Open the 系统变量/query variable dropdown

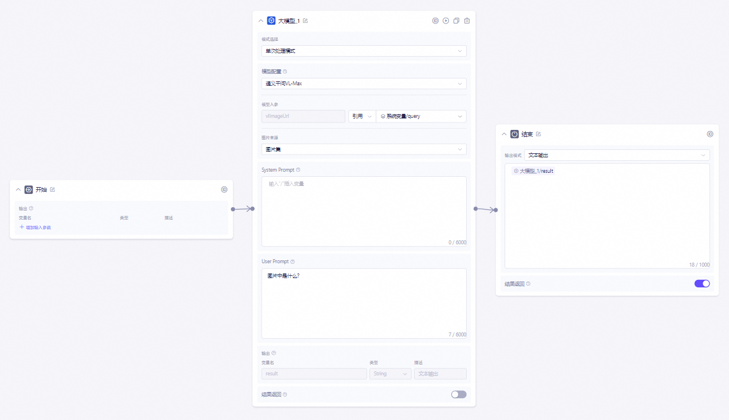tap(421, 116)
